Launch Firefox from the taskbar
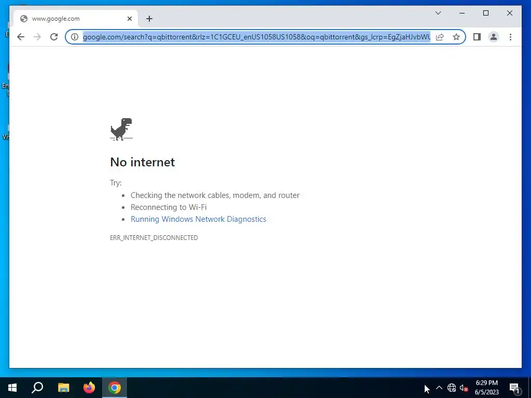The width and height of the screenshot is (531, 398). coord(89,388)
